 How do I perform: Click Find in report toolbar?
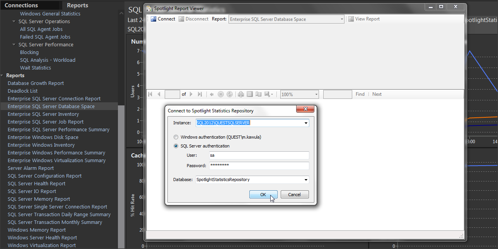click(x=360, y=94)
